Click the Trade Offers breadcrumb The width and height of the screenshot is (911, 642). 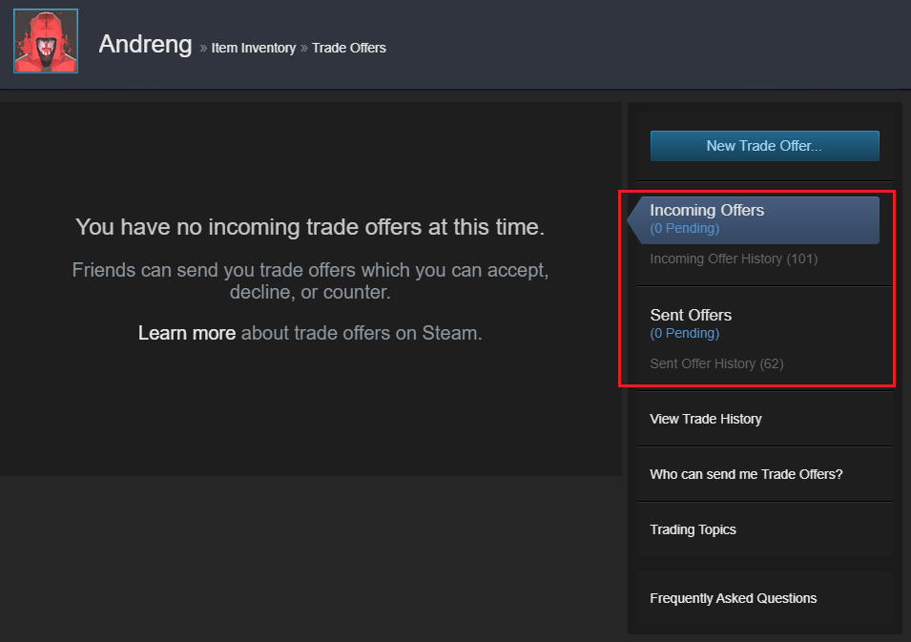point(348,48)
